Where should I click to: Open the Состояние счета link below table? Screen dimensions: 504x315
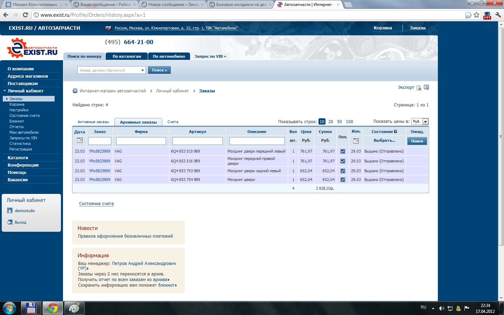pos(96,204)
